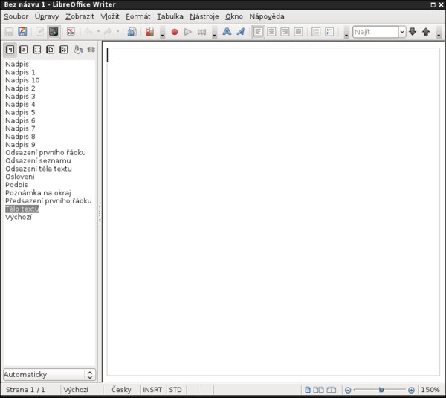Show page styles in the styles panel
Image resolution: width=446 pixels, height=398 pixels.
click(x=50, y=50)
